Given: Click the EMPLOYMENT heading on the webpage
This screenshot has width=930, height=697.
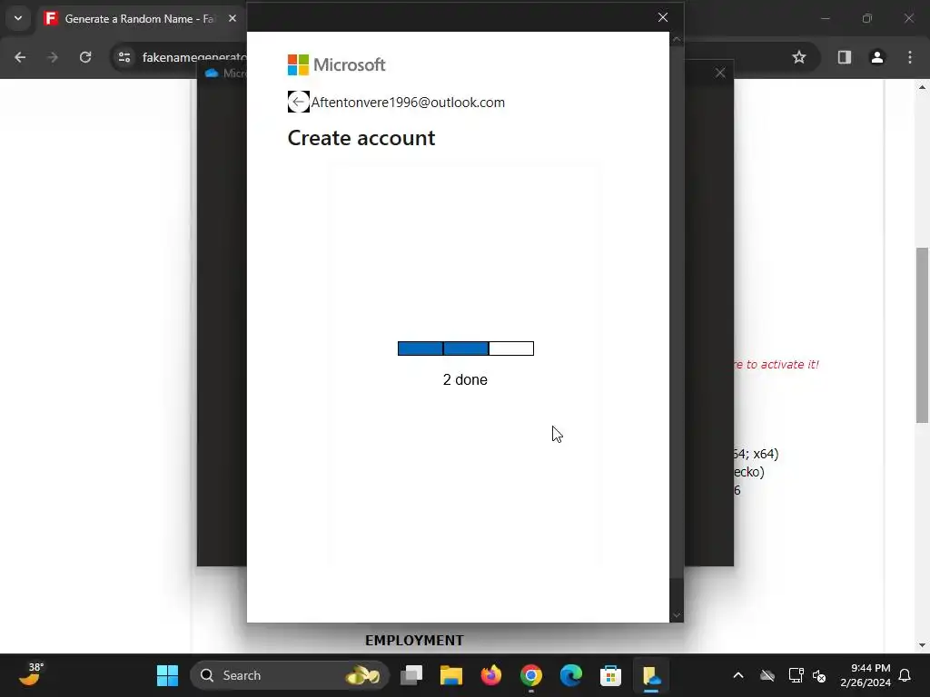Looking at the screenshot, I should 414,640.
